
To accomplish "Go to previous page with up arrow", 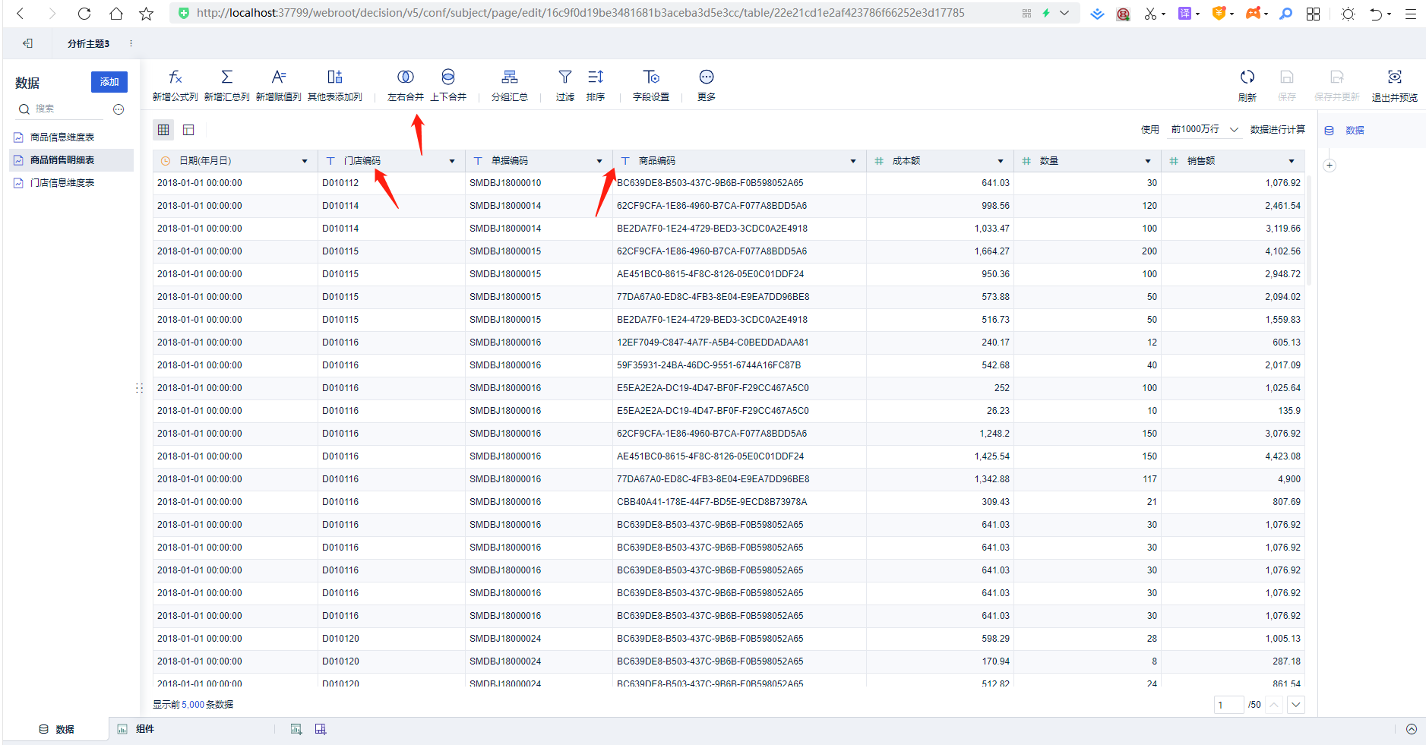I will coord(1275,705).
